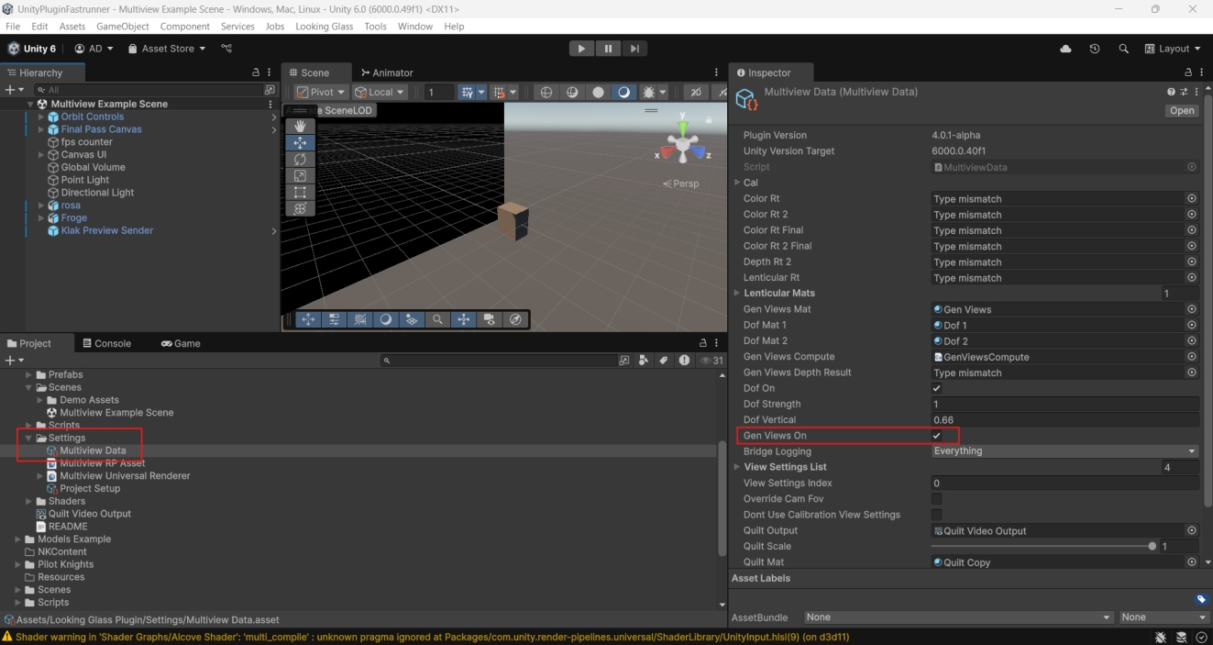1213x645 pixels.
Task: Select the Scale tool in Scene
Action: (300, 176)
